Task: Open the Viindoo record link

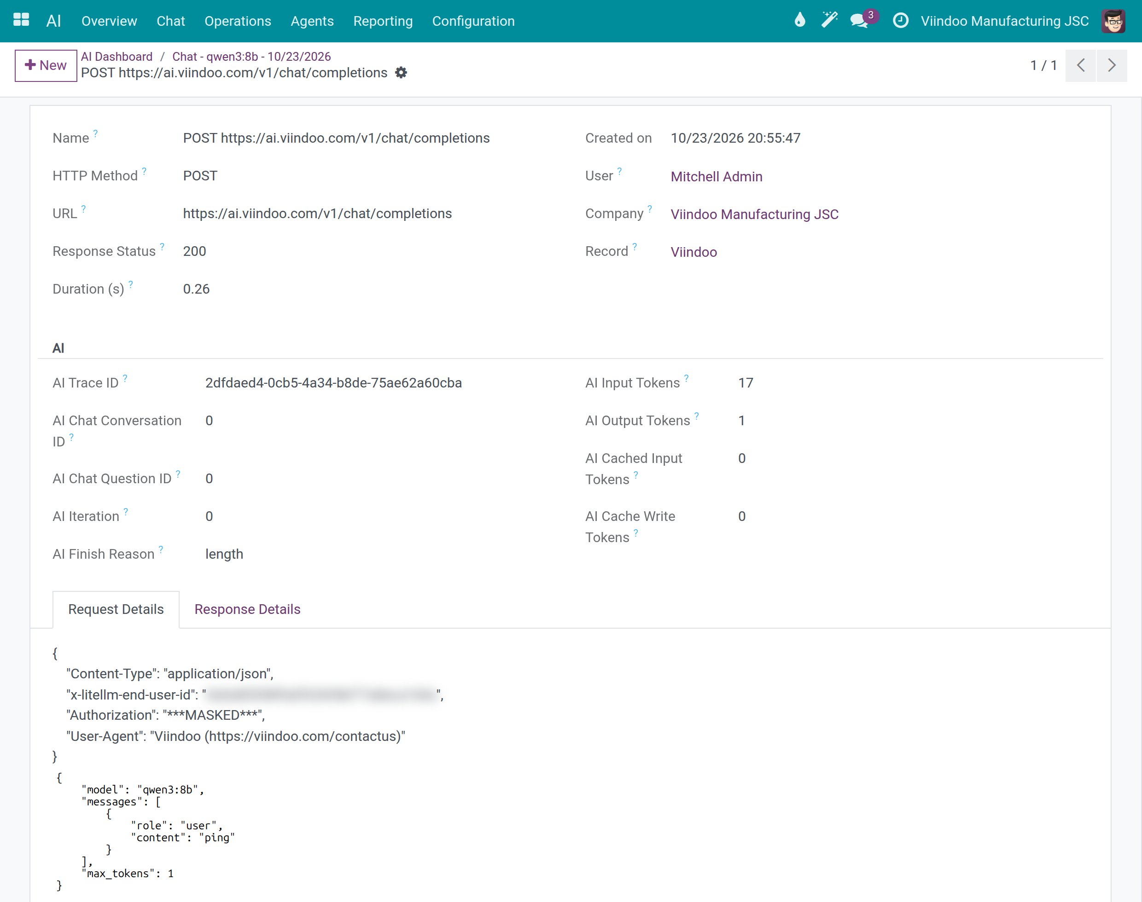Action: pyautogui.click(x=693, y=252)
